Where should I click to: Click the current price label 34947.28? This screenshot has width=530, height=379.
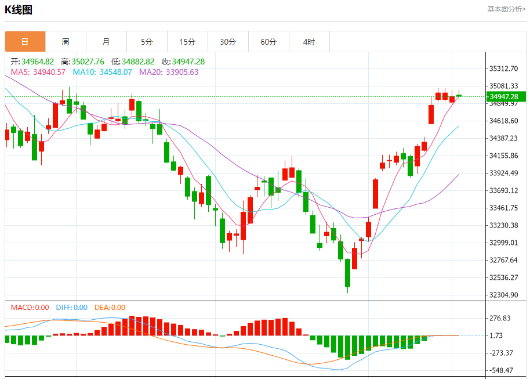tap(506, 96)
